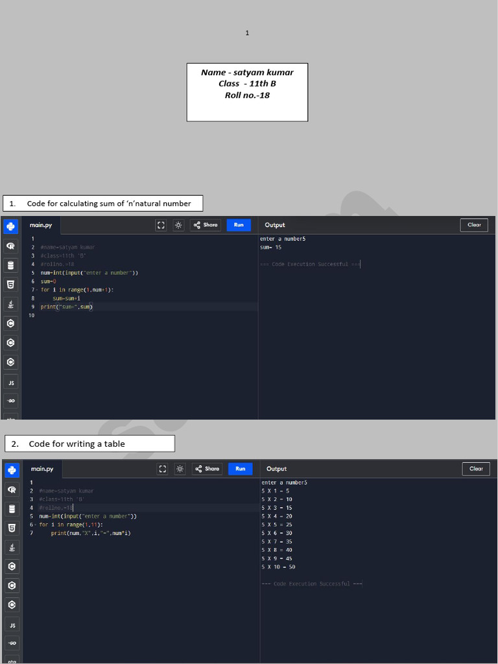Open the SQL database icon in the sum-code editor sidebar

(x=10, y=265)
